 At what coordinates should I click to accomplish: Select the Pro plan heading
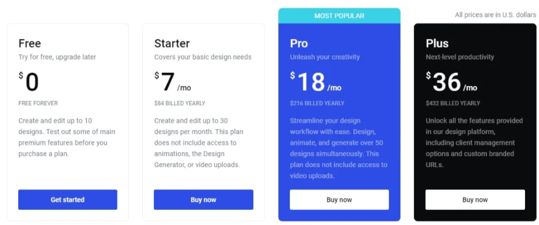(x=299, y=43)
